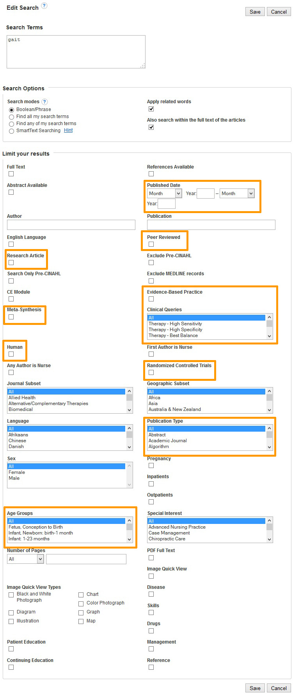Check English Language
The width and height of the screenshot is (293, 694).
(11, 244)
